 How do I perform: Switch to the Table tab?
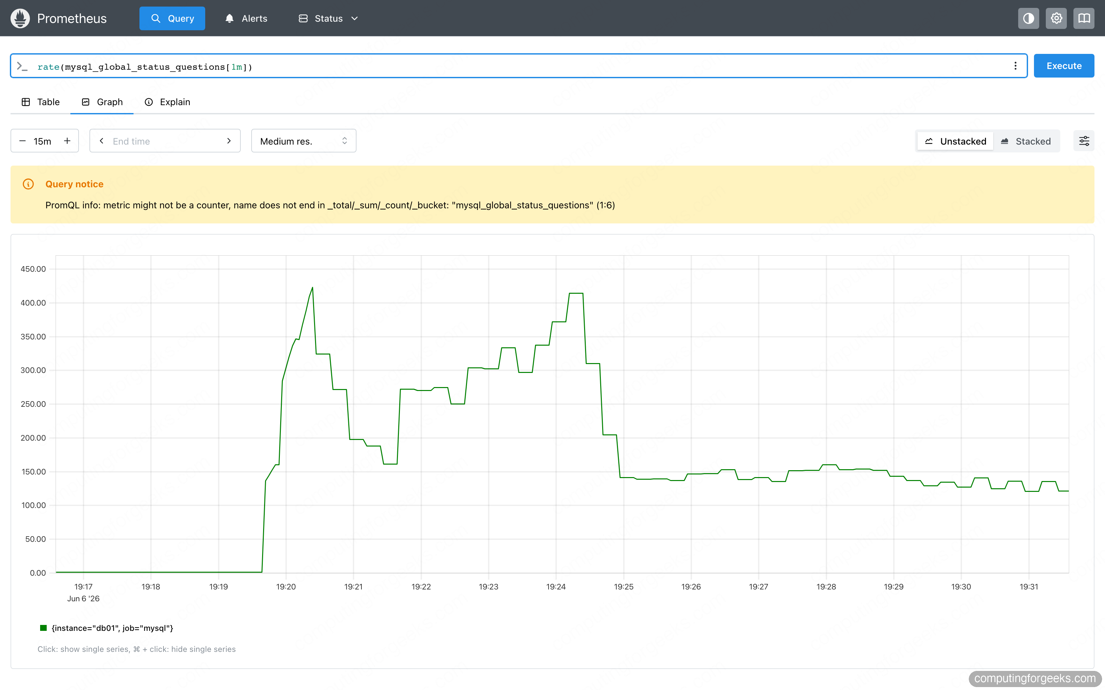click(x=41, y=102)
